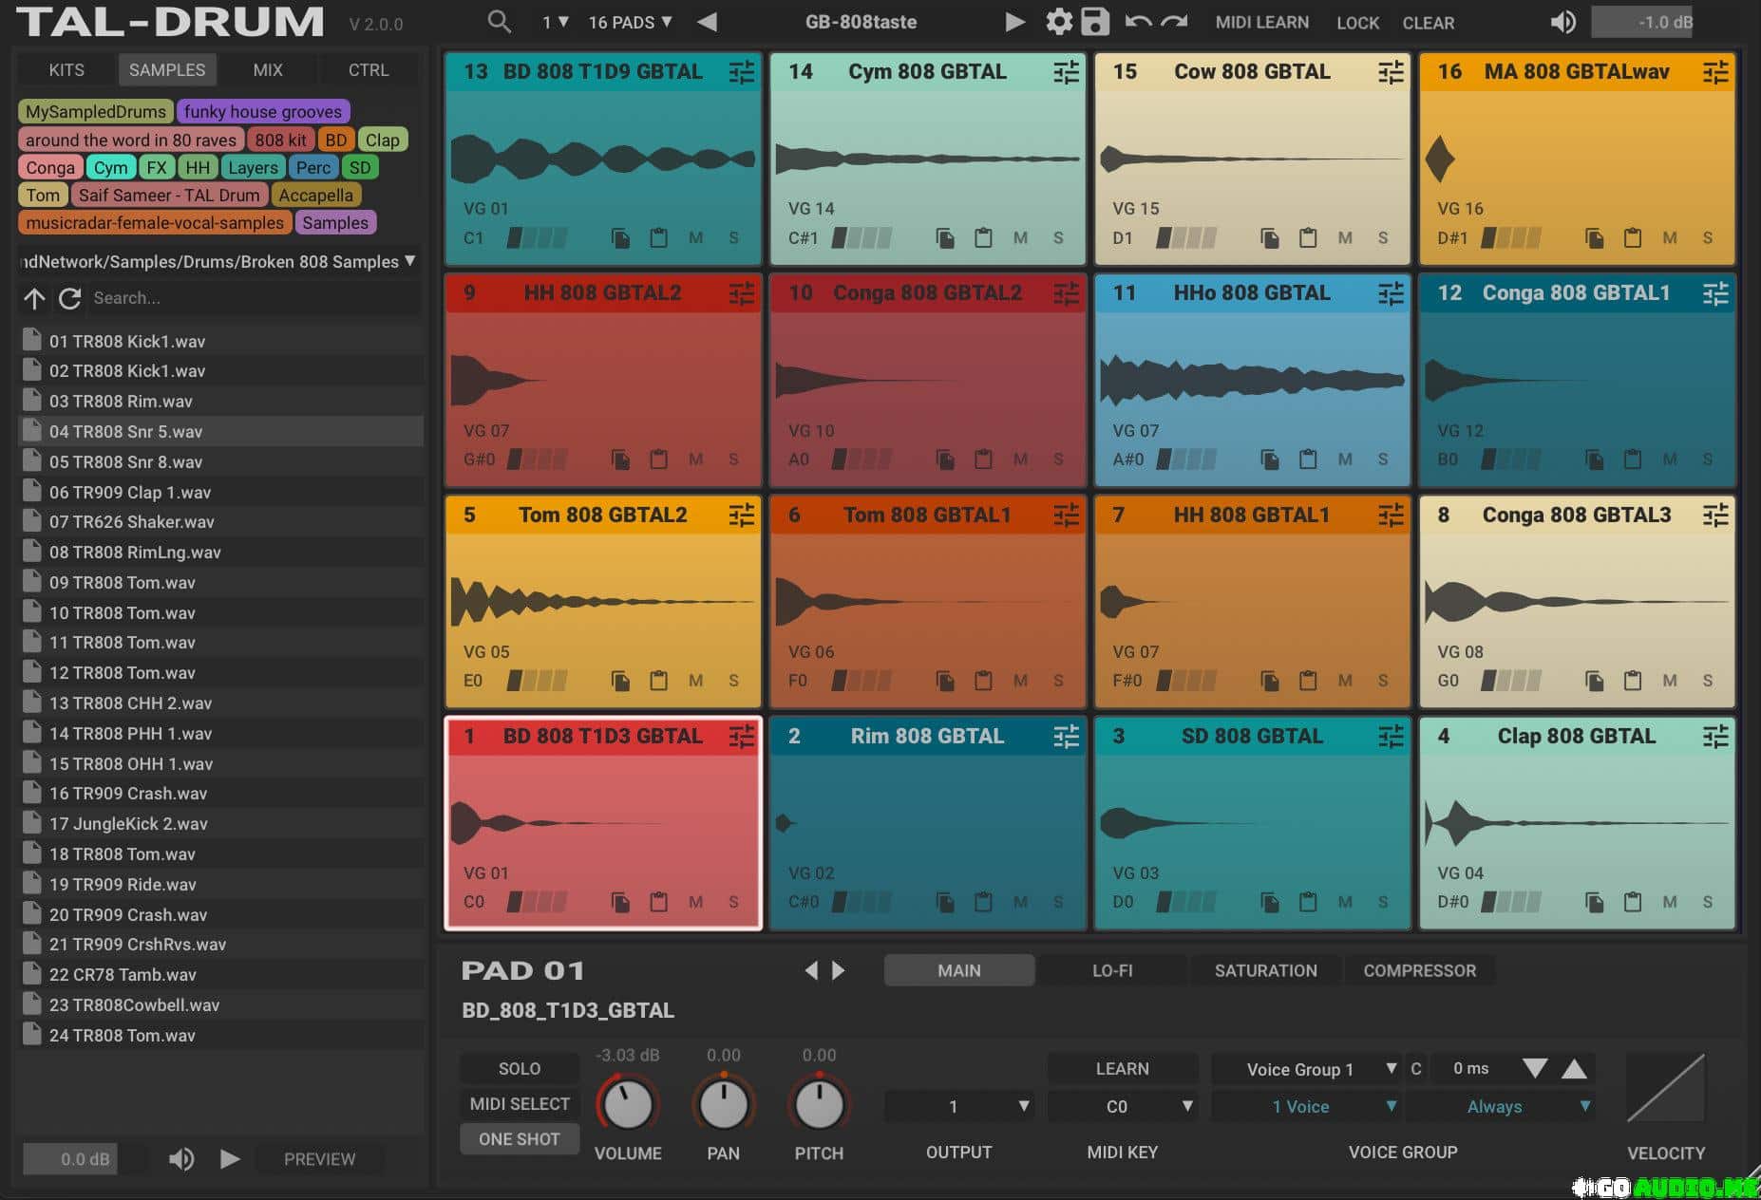Open the bank number 1 dropdown in top bar
Image resolution: width=1761 pixels, height=1200 pixels.
555,22
